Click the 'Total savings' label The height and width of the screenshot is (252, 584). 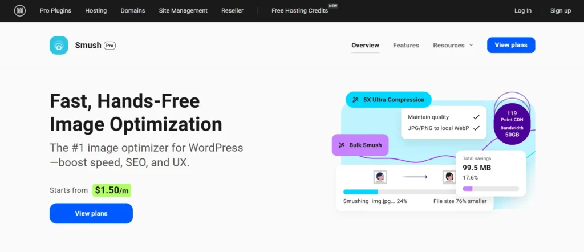pyautogui.click(x=477, y=158)
